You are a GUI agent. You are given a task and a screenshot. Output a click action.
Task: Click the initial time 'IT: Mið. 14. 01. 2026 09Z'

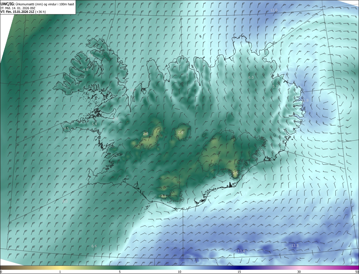coord(18,8)
